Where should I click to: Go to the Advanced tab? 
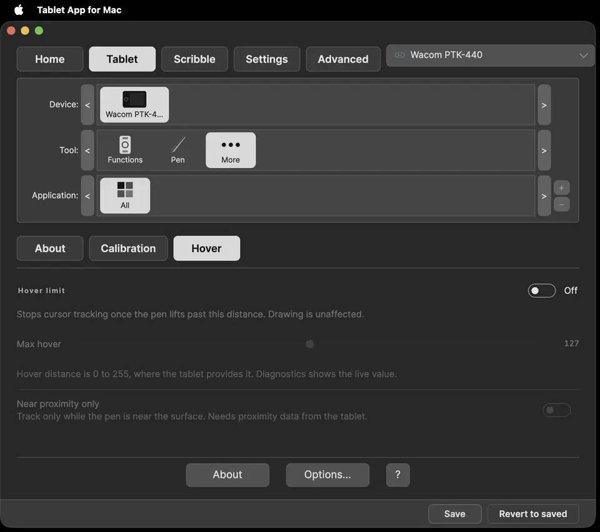coord(343,59)
